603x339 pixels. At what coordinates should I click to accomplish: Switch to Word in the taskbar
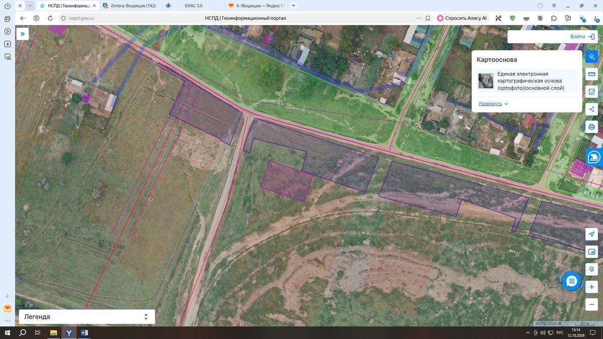[84, 332]
